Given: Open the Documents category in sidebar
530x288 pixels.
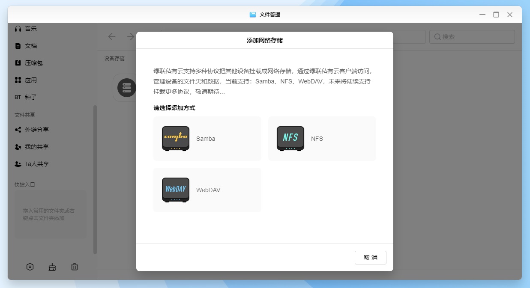Looking at the screenshot, I should [x=31, y=46].
